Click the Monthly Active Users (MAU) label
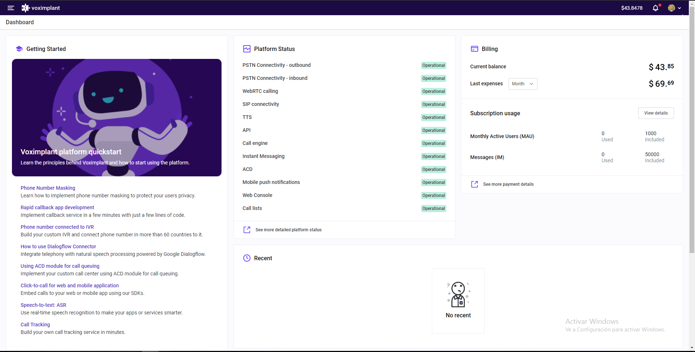This screenshot has width=695, height=352. (x=502, y=136)
